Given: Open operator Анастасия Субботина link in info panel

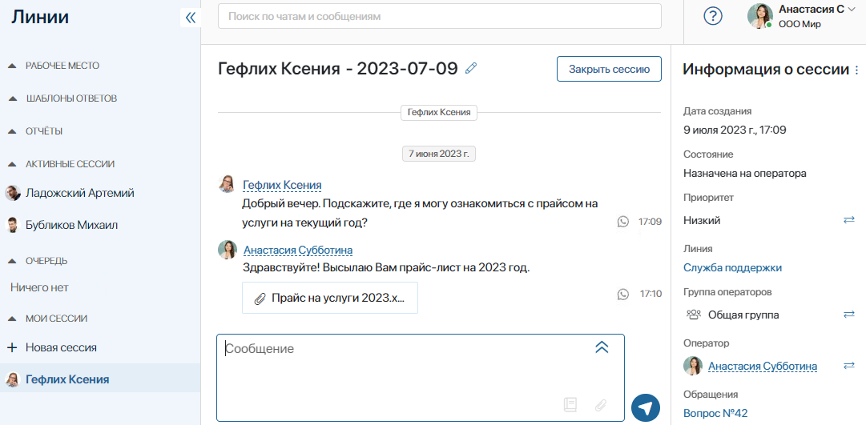Looking at the screenshot, I should pyautogui.click(x=763, y=366).
